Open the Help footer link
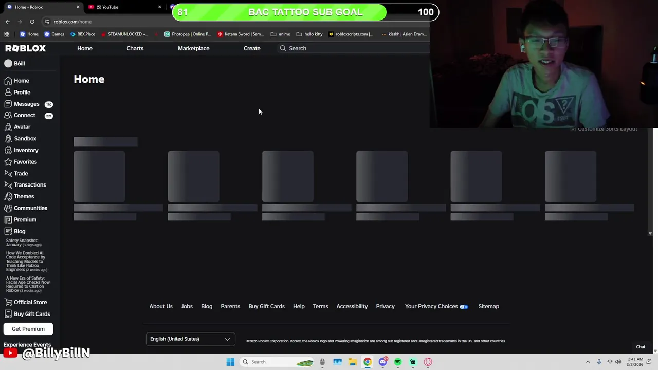 coord(299,306)
